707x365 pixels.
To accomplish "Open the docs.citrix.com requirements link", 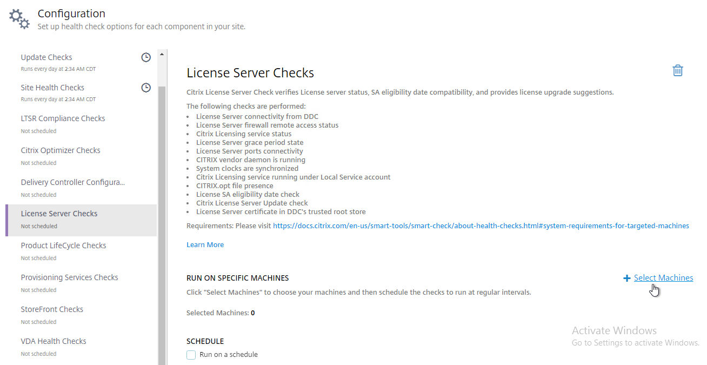I will tap(481, 226).
